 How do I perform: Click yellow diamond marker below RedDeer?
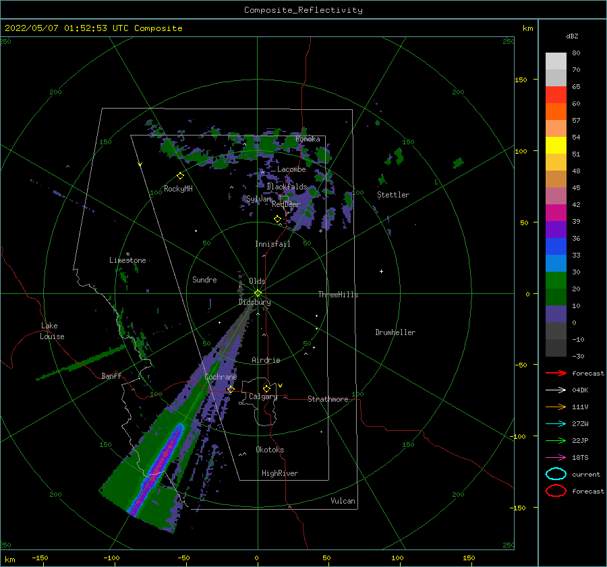tap(277, 219)
